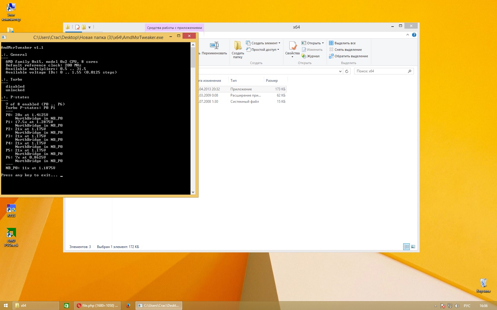The width and height of the screenshot is (497, 310).
Task: Open the console window system menu icon
Action: tap(4, 37)
